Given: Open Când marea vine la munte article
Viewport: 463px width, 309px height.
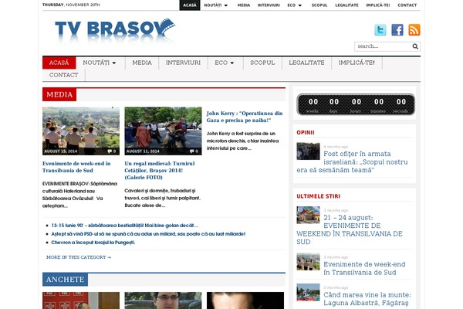Looking at the screenshot, I should (x=367, y=299).
